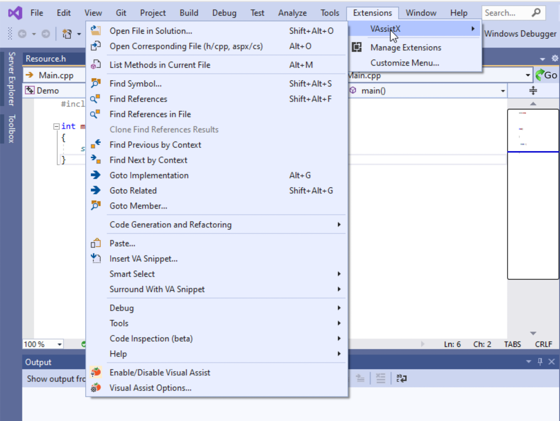Viewport: 560px width, 421px height.
Task: Switch to the Resource.h tab
Action: coord(45,58)
